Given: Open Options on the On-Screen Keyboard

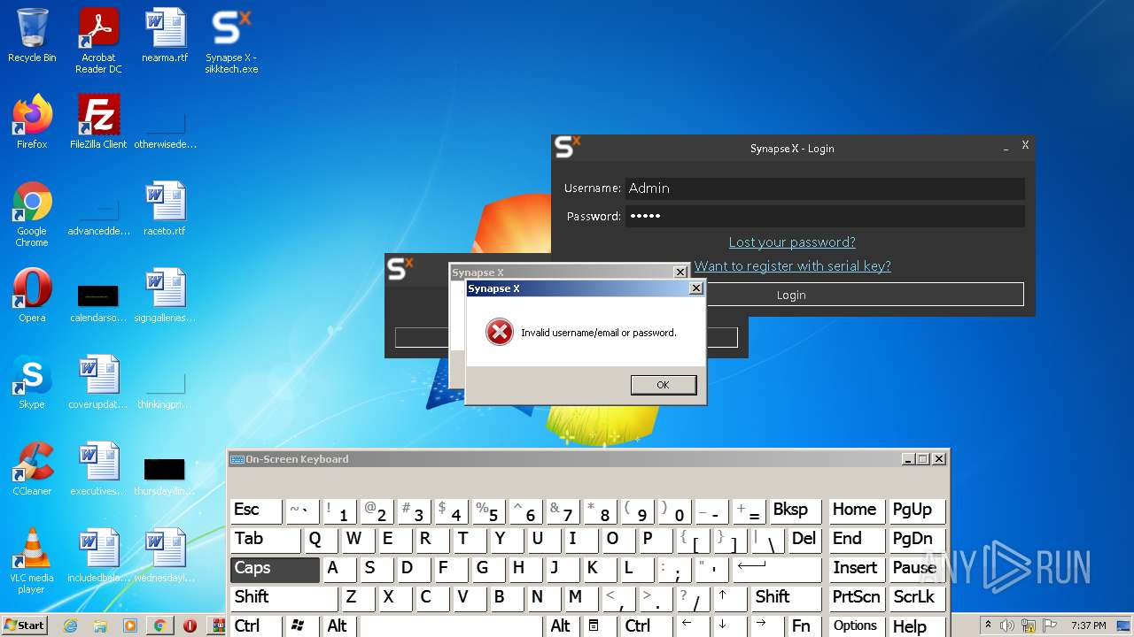Looking at the screenshot, I should point(857,626).
